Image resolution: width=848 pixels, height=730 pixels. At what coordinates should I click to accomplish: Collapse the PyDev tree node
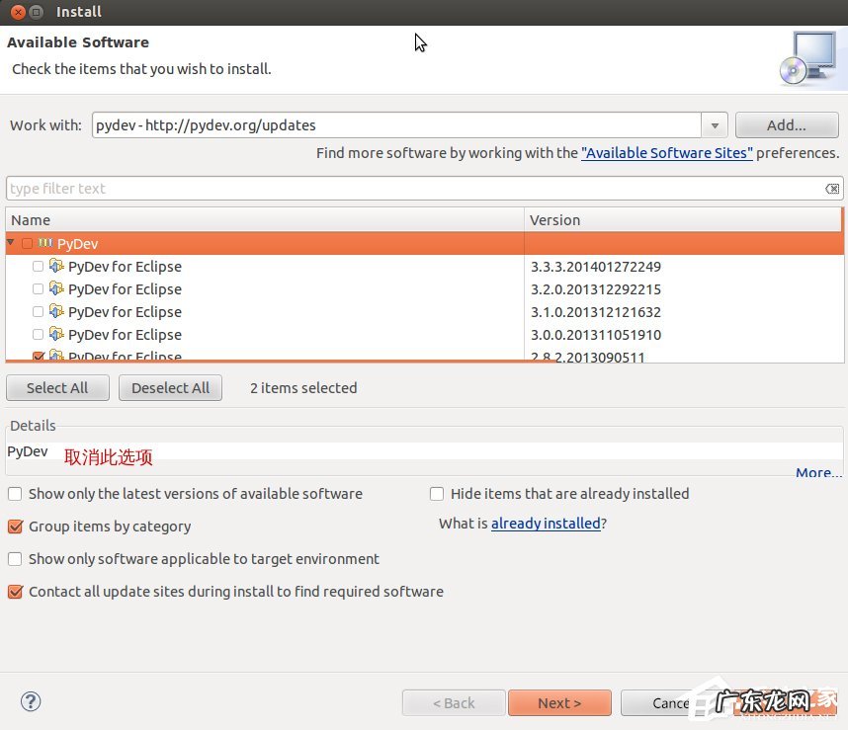(10, 243)
